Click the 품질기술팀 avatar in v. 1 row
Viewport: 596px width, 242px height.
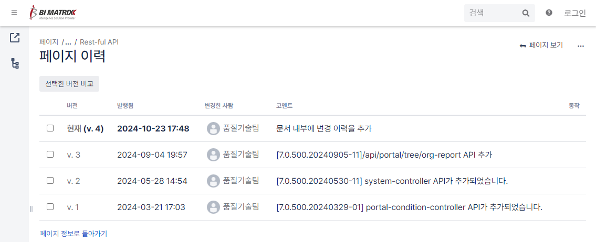[x=213, y=207]
